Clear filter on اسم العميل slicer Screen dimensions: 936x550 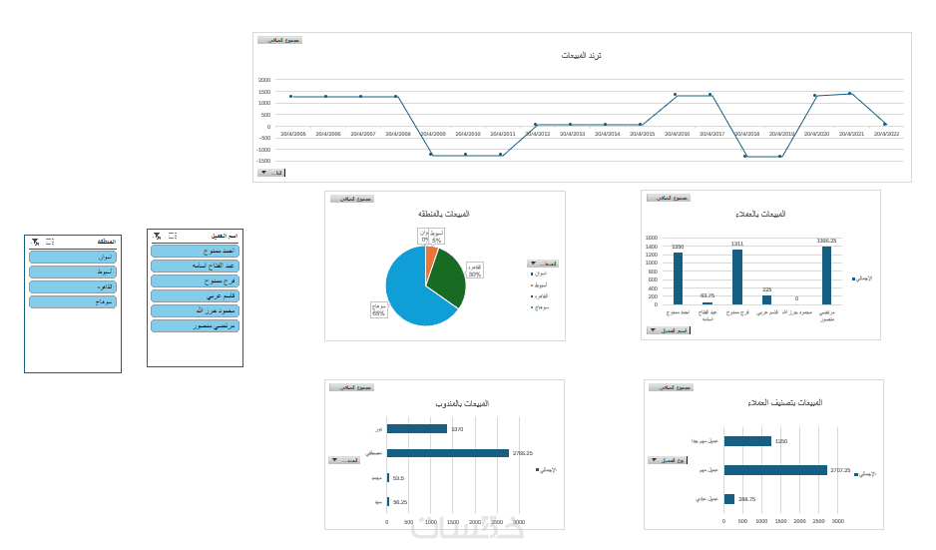click(157, 236)
